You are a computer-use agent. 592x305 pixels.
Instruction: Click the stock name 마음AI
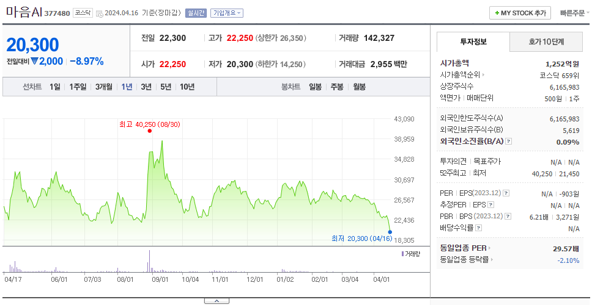coord(24,12)
